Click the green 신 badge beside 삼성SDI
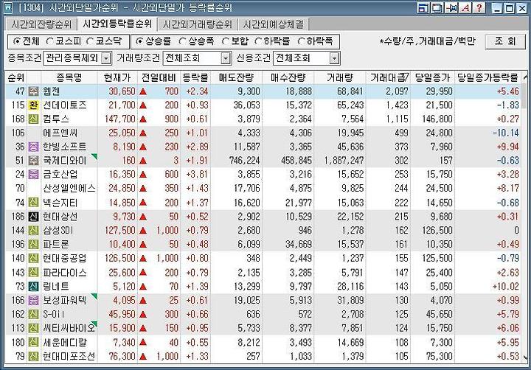This screenshot has width=531, height=370. coord(33,231)
